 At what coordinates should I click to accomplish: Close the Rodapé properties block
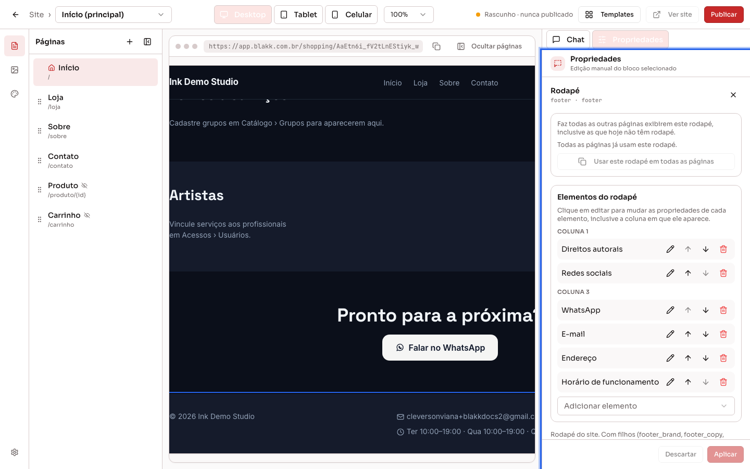pos(733,95)
